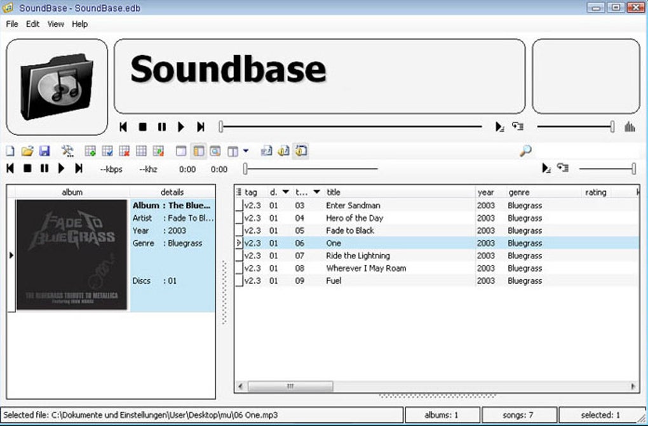Open an existing database with the folder icon
This screenshot has width=648, height=426.
(x=25, y=150)
